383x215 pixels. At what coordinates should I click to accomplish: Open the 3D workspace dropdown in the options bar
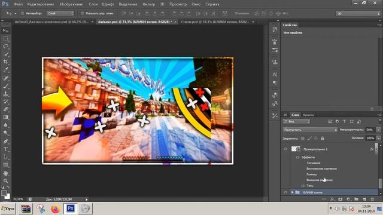358,14
